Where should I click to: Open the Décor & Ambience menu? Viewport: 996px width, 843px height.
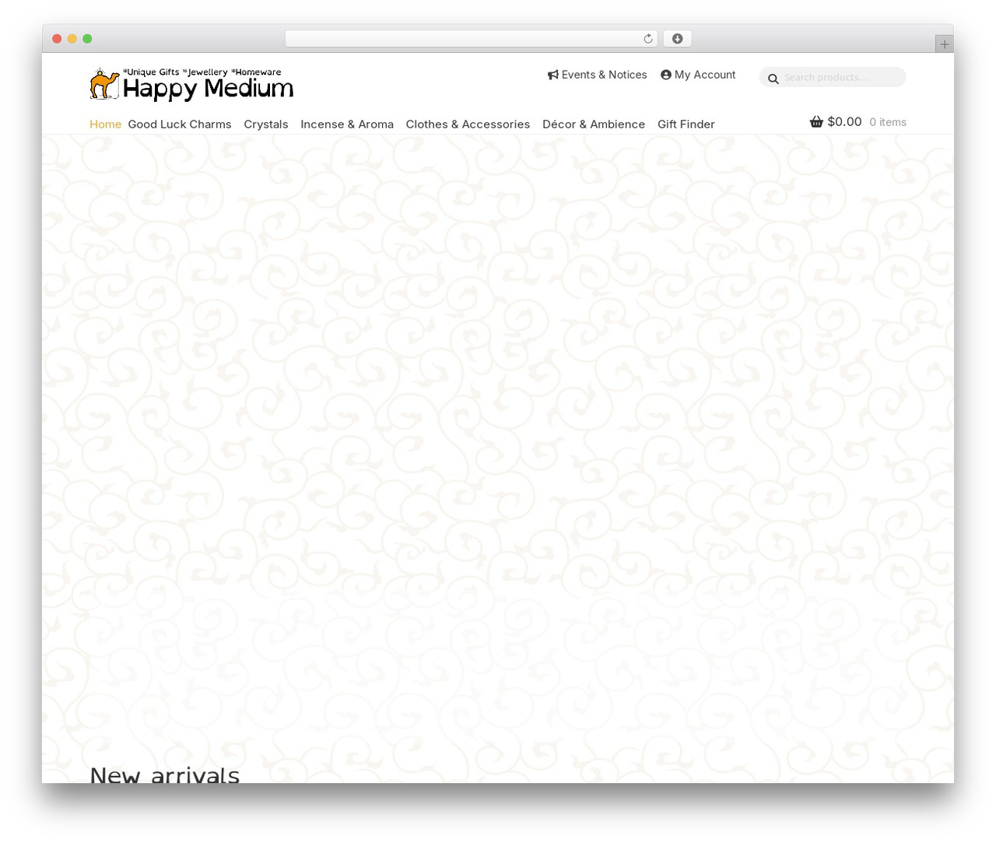594,124
